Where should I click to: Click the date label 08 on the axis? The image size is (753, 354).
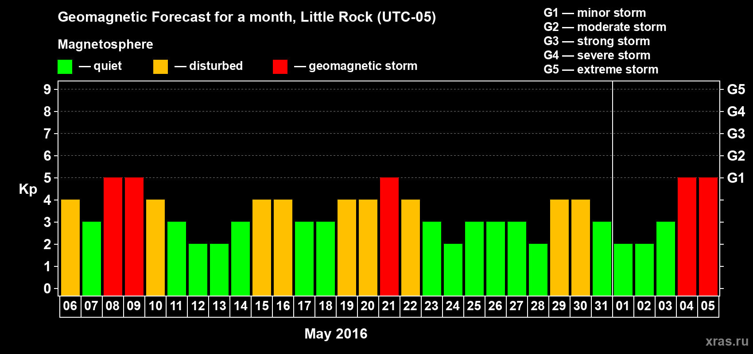tap(113, 306)
